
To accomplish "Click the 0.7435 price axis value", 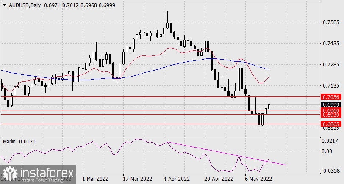I will point(331,44).
